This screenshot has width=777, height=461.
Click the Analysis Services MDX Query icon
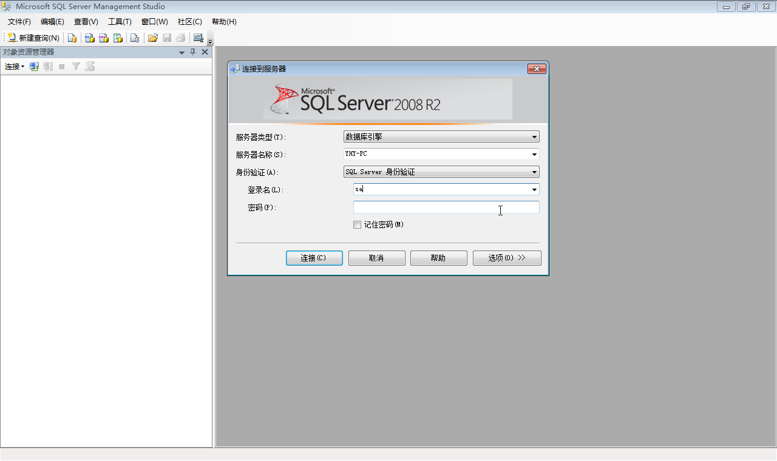click(x=89, y=38)
